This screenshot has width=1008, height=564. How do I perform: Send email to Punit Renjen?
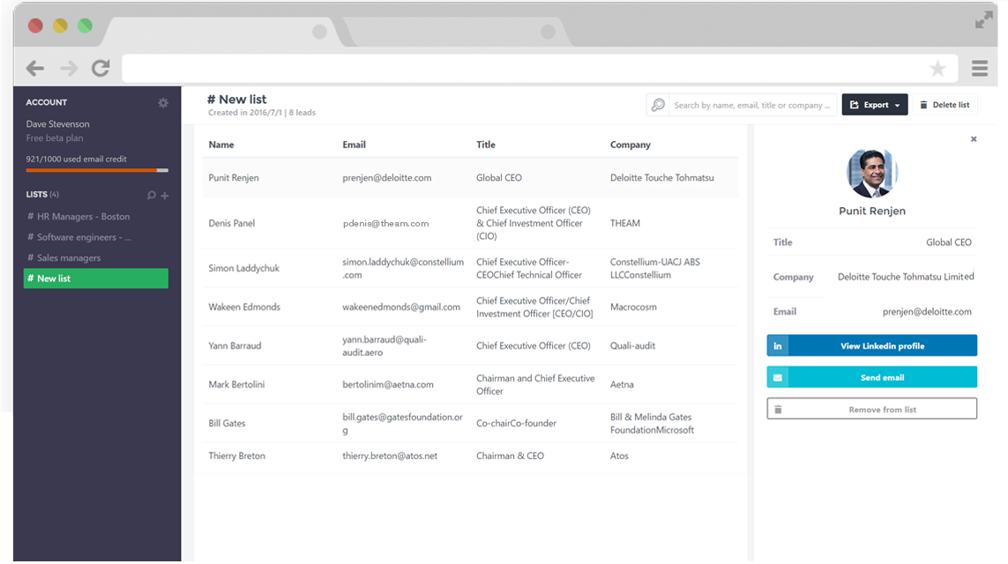[x=871, y=377]
